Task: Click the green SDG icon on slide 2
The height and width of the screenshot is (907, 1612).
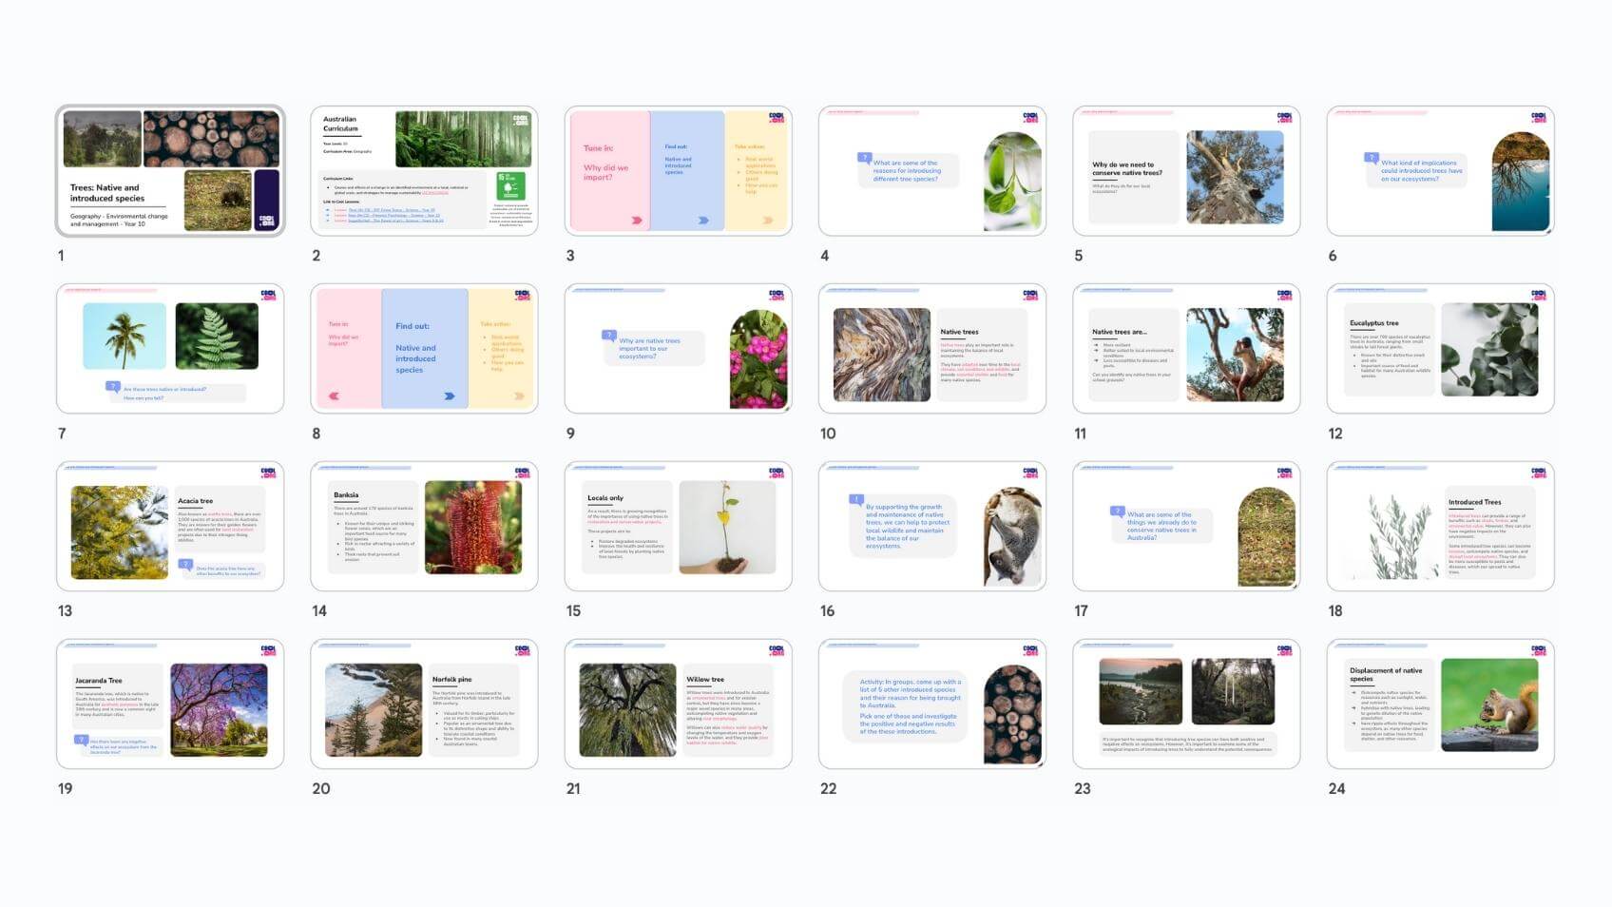Action: pos(510,185)
